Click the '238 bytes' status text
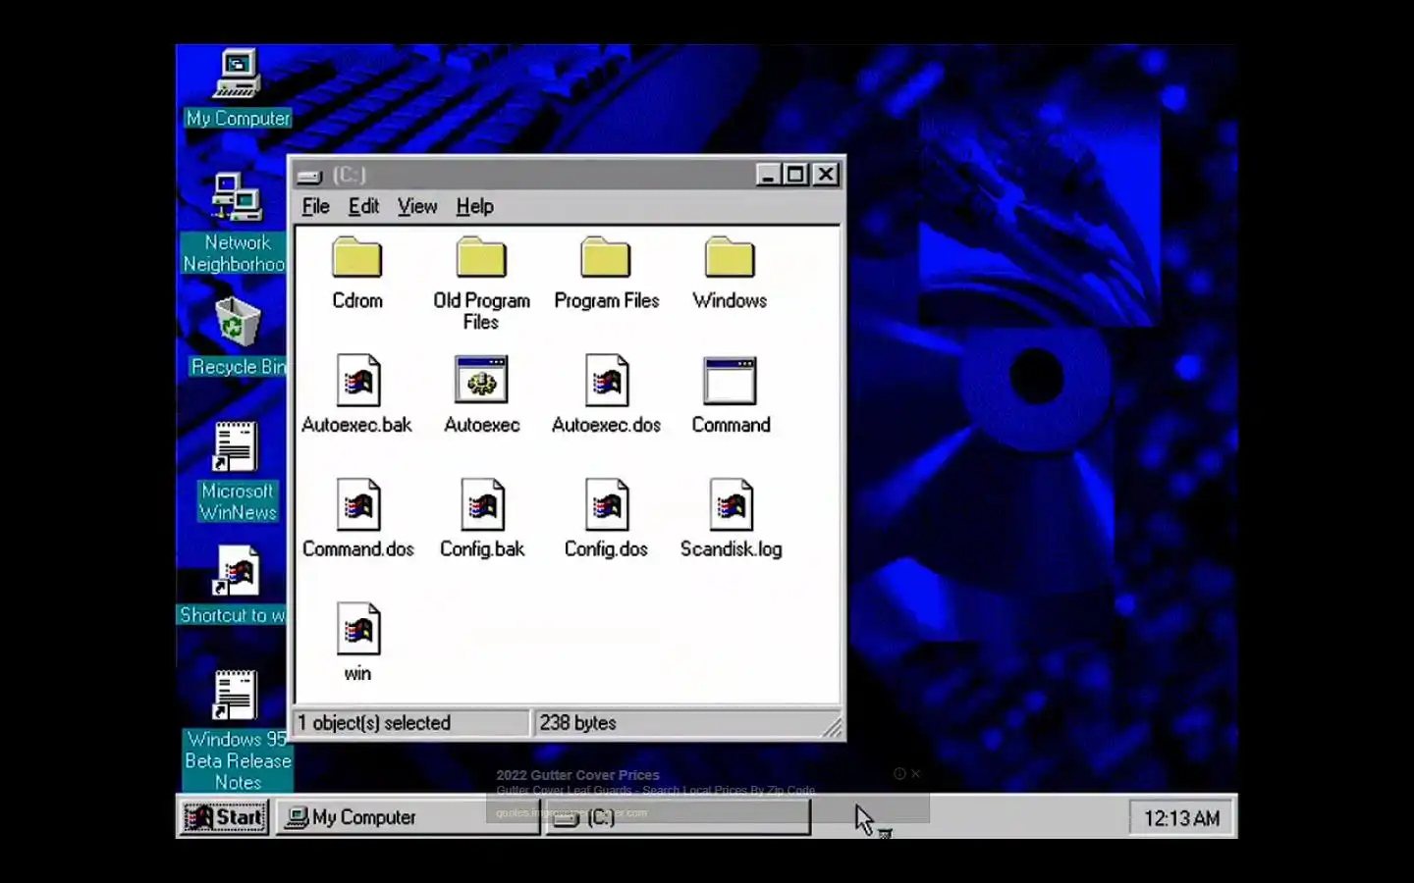 [x=577, y=723]
